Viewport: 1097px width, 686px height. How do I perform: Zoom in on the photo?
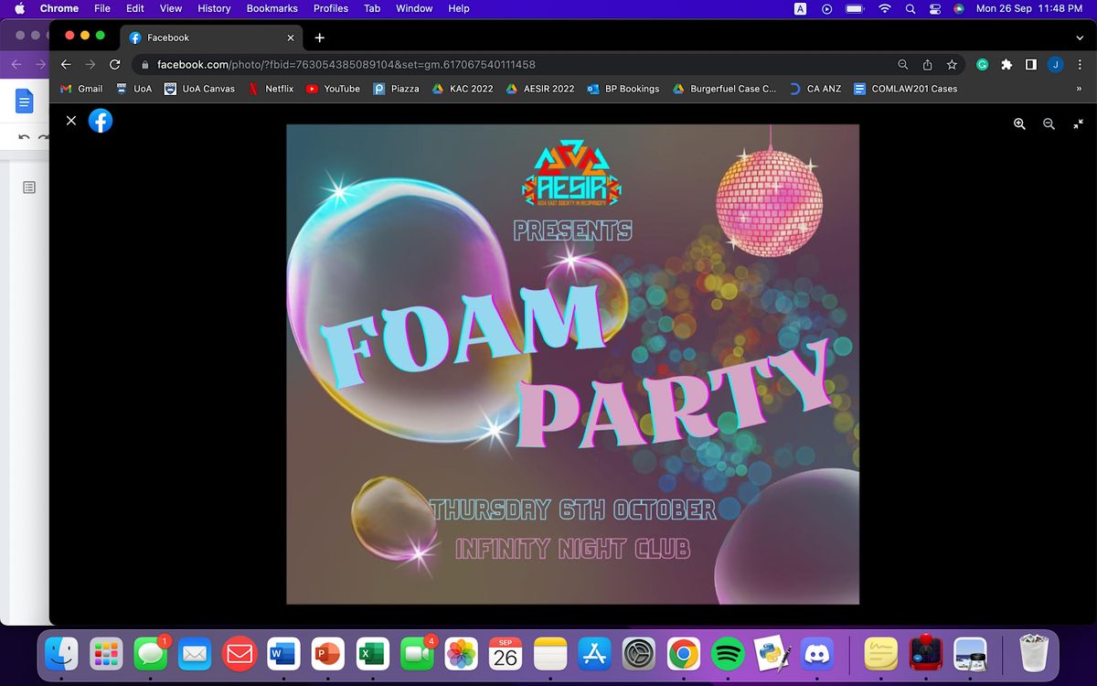tap(1019, 124)
